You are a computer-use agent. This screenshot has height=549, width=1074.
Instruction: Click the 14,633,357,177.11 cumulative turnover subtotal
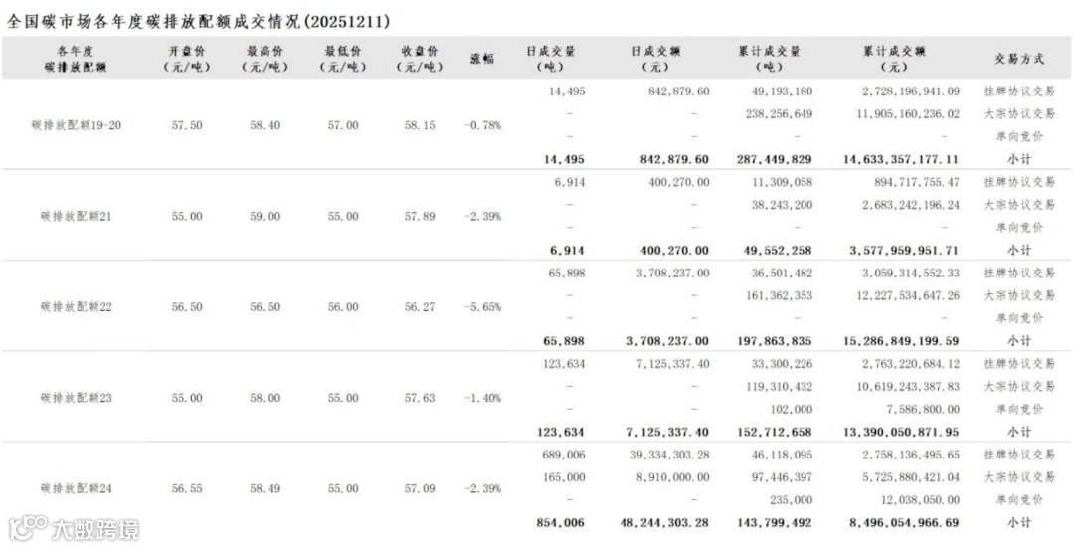(x=904, y=159)
